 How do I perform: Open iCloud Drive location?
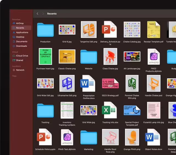tap(22, 56)
